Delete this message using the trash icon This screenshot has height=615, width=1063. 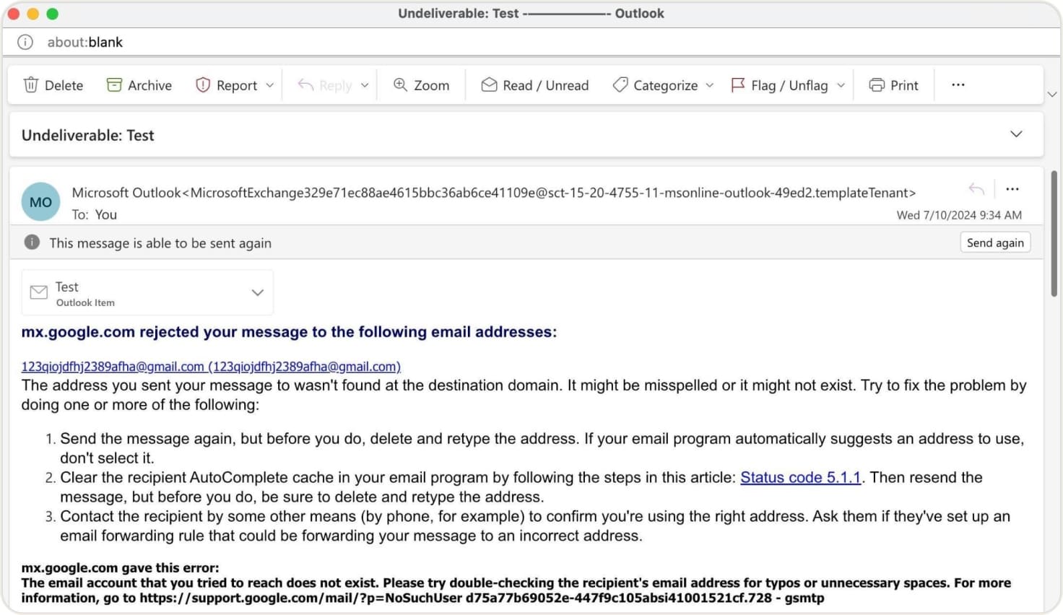[53, 84]
